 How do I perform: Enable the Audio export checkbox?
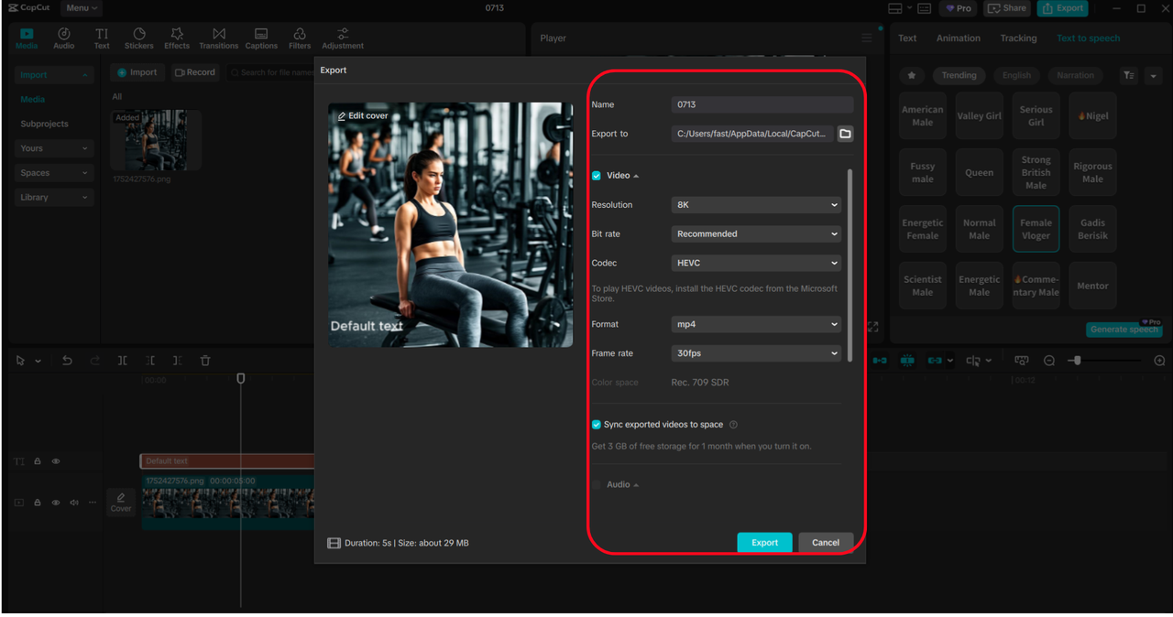(x=597, y=484)
